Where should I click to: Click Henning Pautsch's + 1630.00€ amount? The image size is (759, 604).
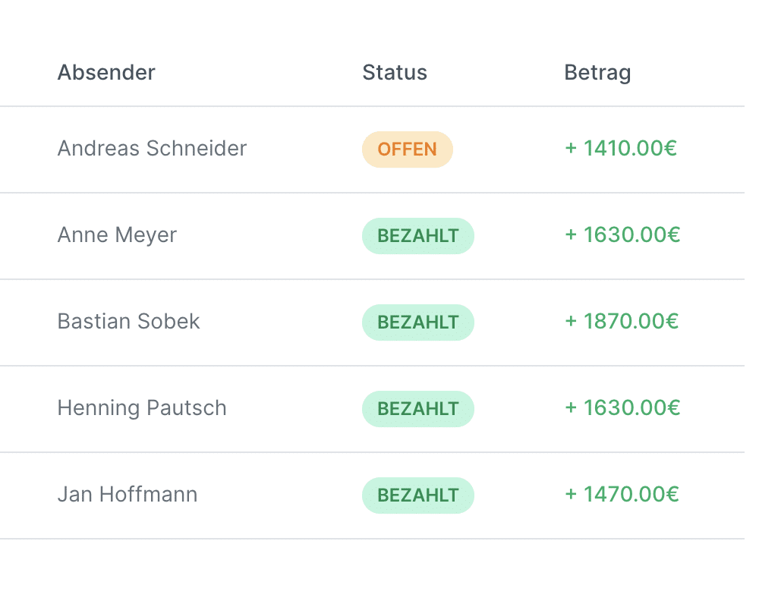coord(622,407)
